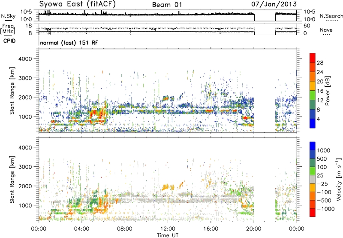This screenshot has height=238, width=343.
Task: Click the '25' value on velocity colorbar
Action: pos(320,175)
